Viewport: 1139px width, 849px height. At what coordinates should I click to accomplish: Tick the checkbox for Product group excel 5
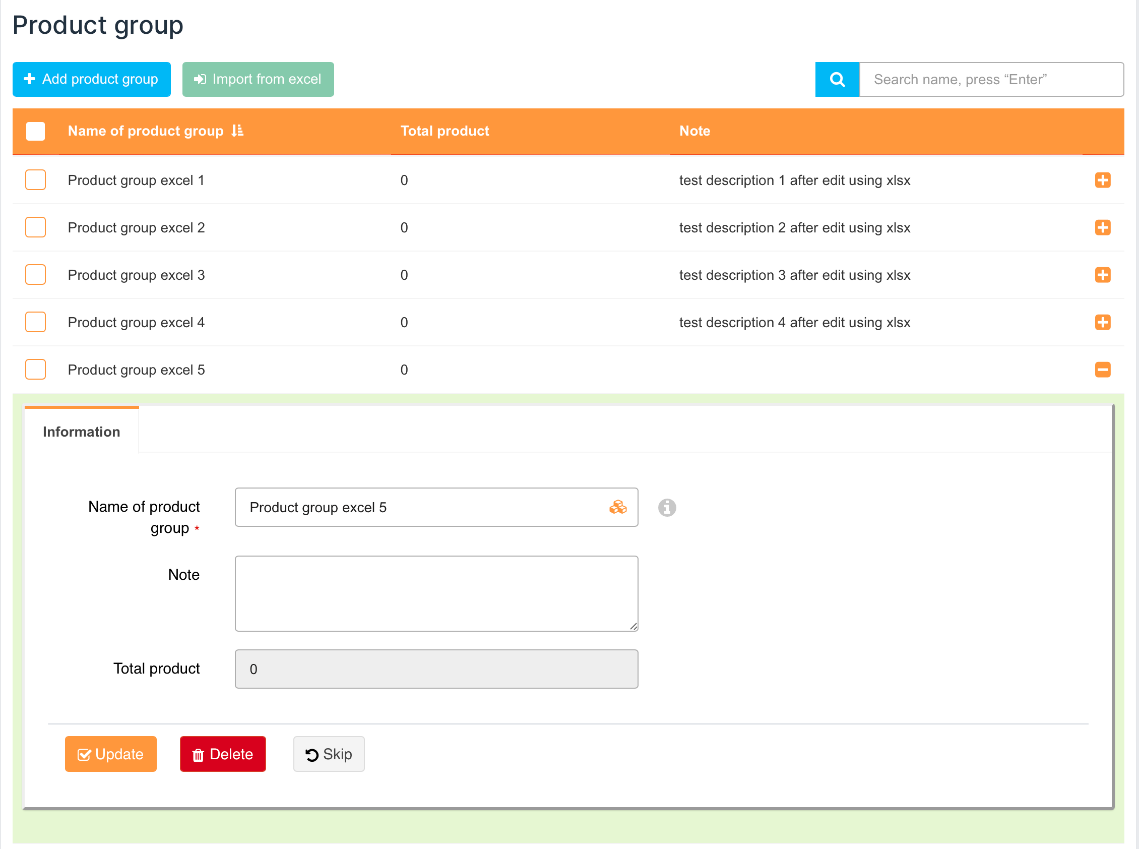(x=35, y=370)
